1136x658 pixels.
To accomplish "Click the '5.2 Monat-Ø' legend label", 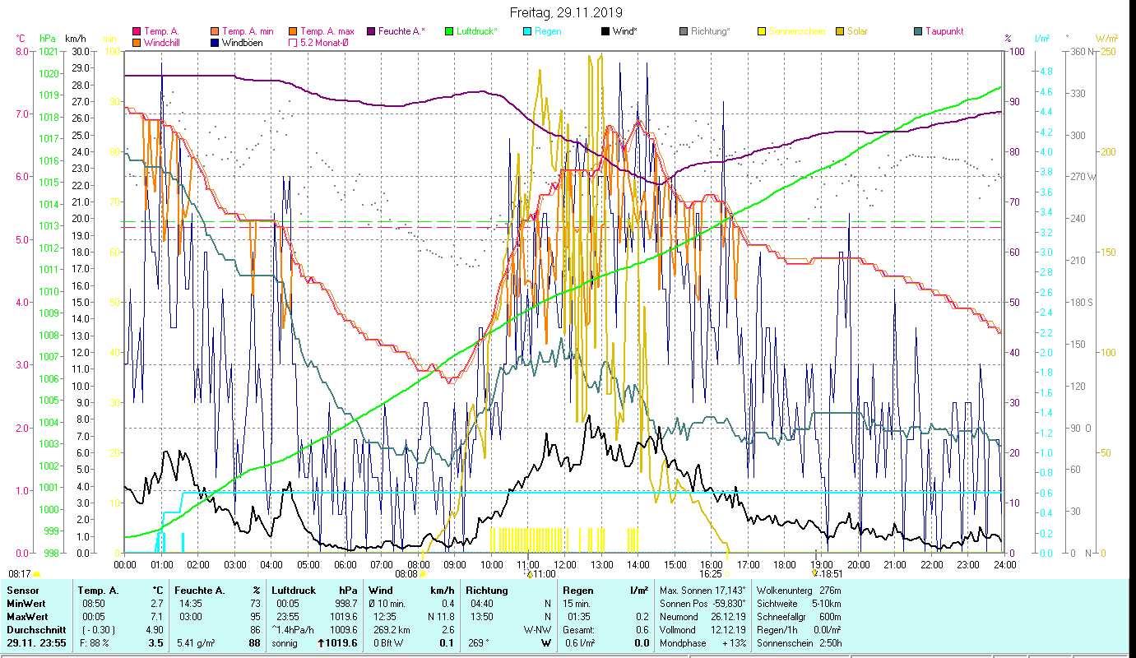I will 324,42.
